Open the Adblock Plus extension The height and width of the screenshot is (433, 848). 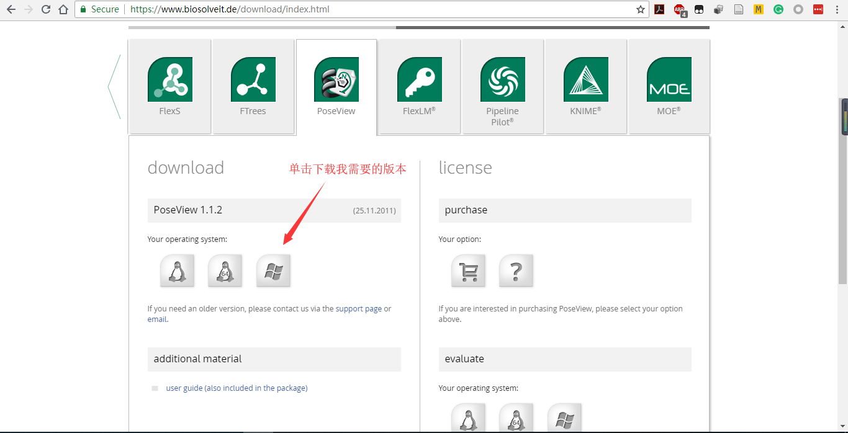[680, 10]
